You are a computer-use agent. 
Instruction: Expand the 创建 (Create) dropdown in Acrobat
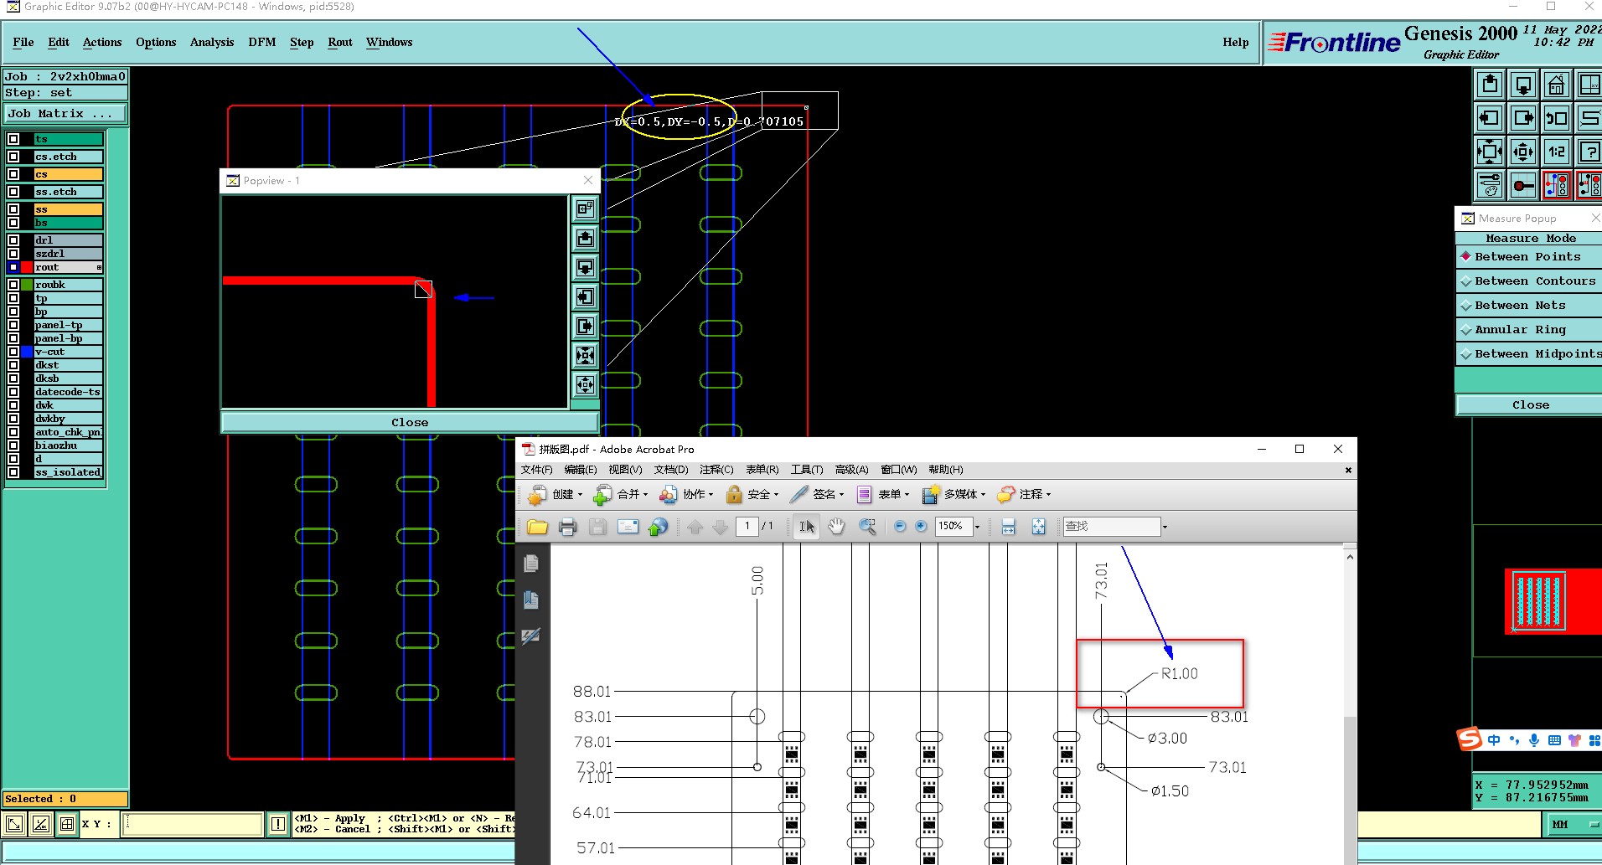579,495
